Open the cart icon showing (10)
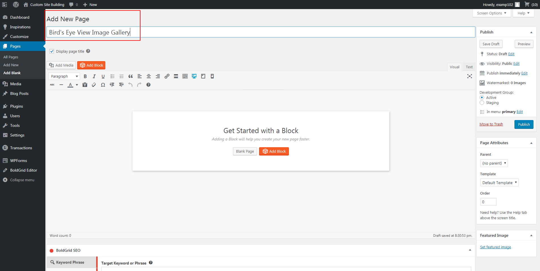Screen dimensions: 540x271 pos(531,5)
